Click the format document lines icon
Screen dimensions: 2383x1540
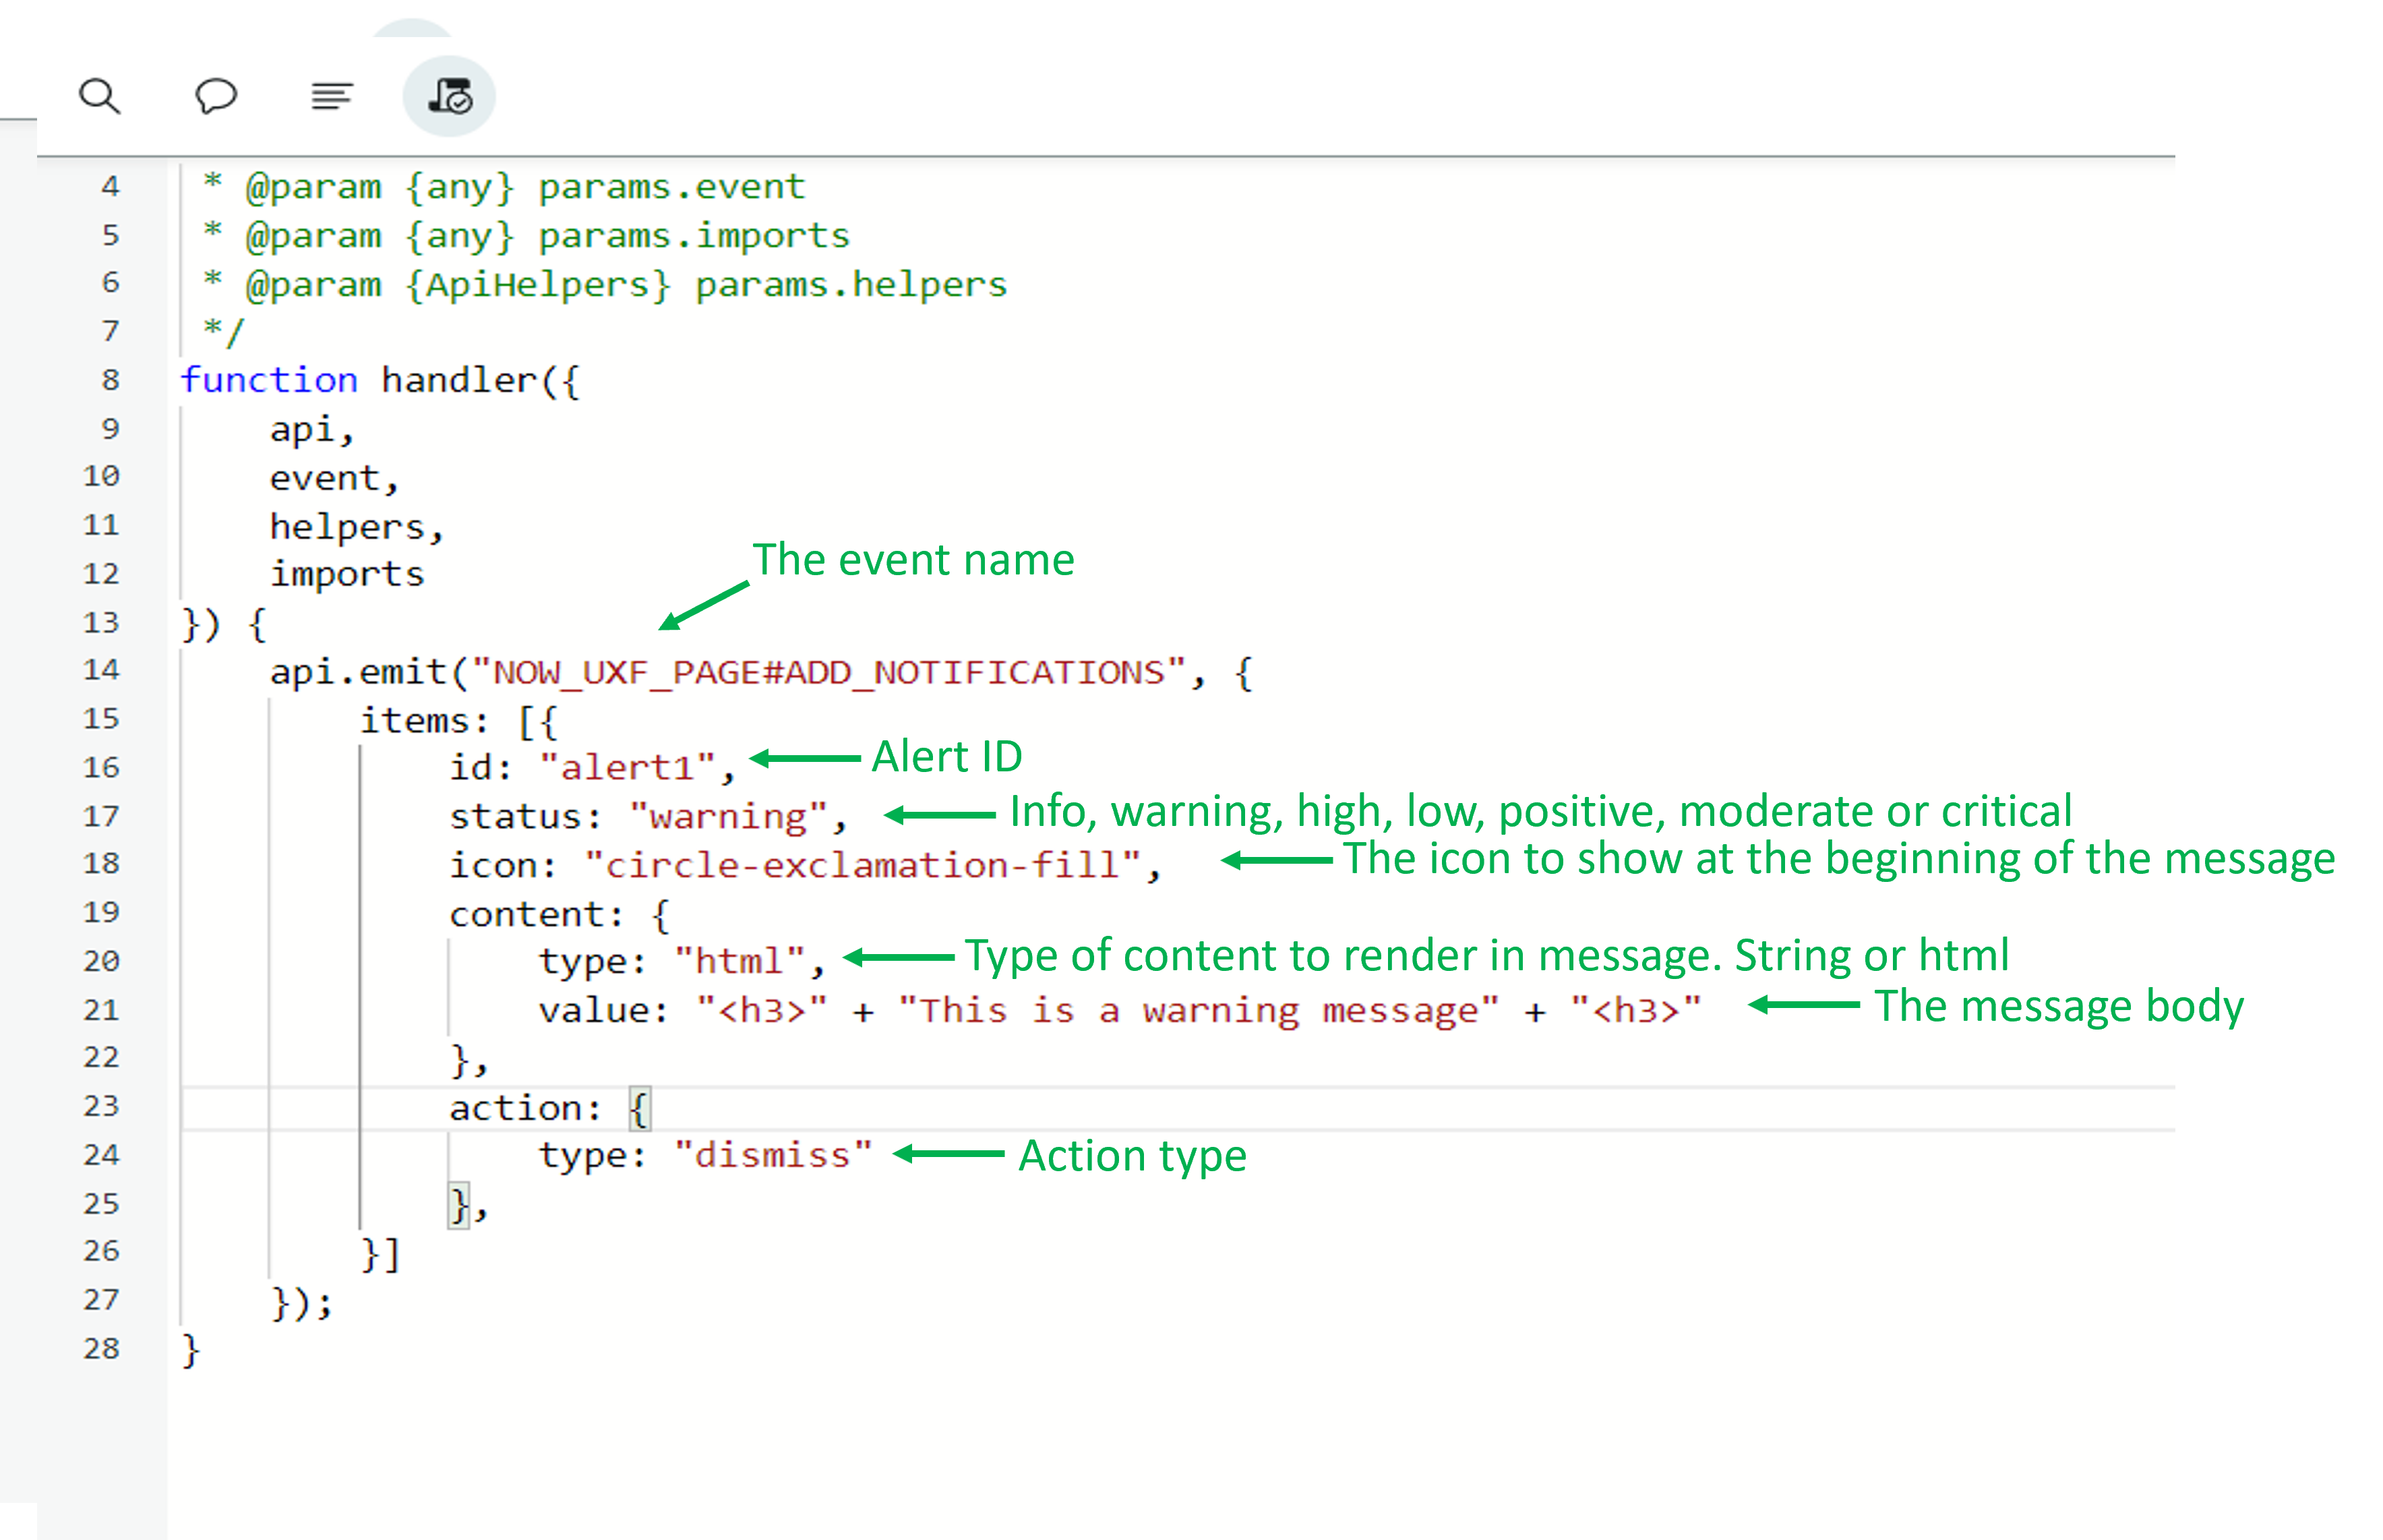pyautogui.click(x=331, y=96)
